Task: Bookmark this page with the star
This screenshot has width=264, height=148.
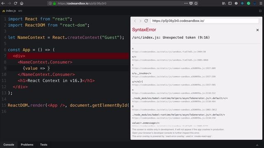Action: [x=196, y=3]
